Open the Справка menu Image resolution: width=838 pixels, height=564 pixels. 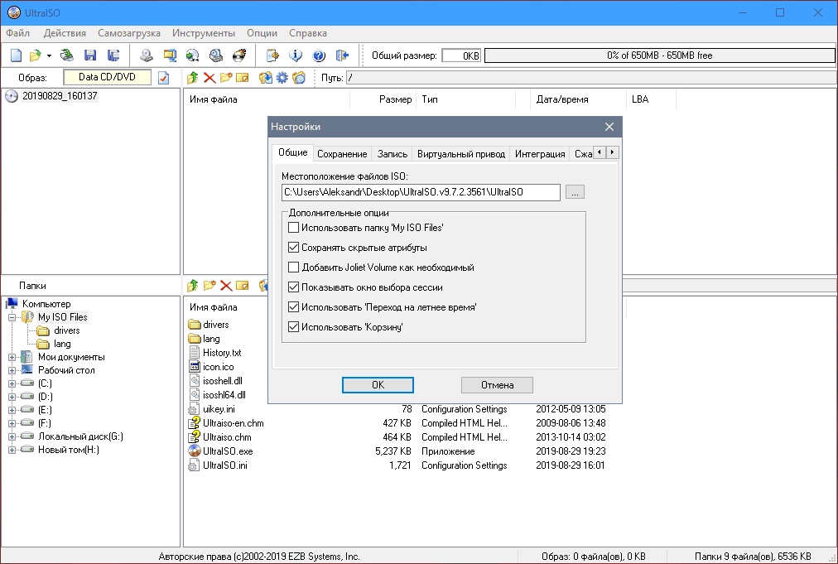click(x=308, y=33)
